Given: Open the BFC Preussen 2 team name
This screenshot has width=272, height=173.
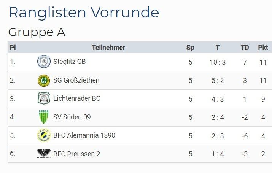Looking at the screenshot, I should (77, 154).
